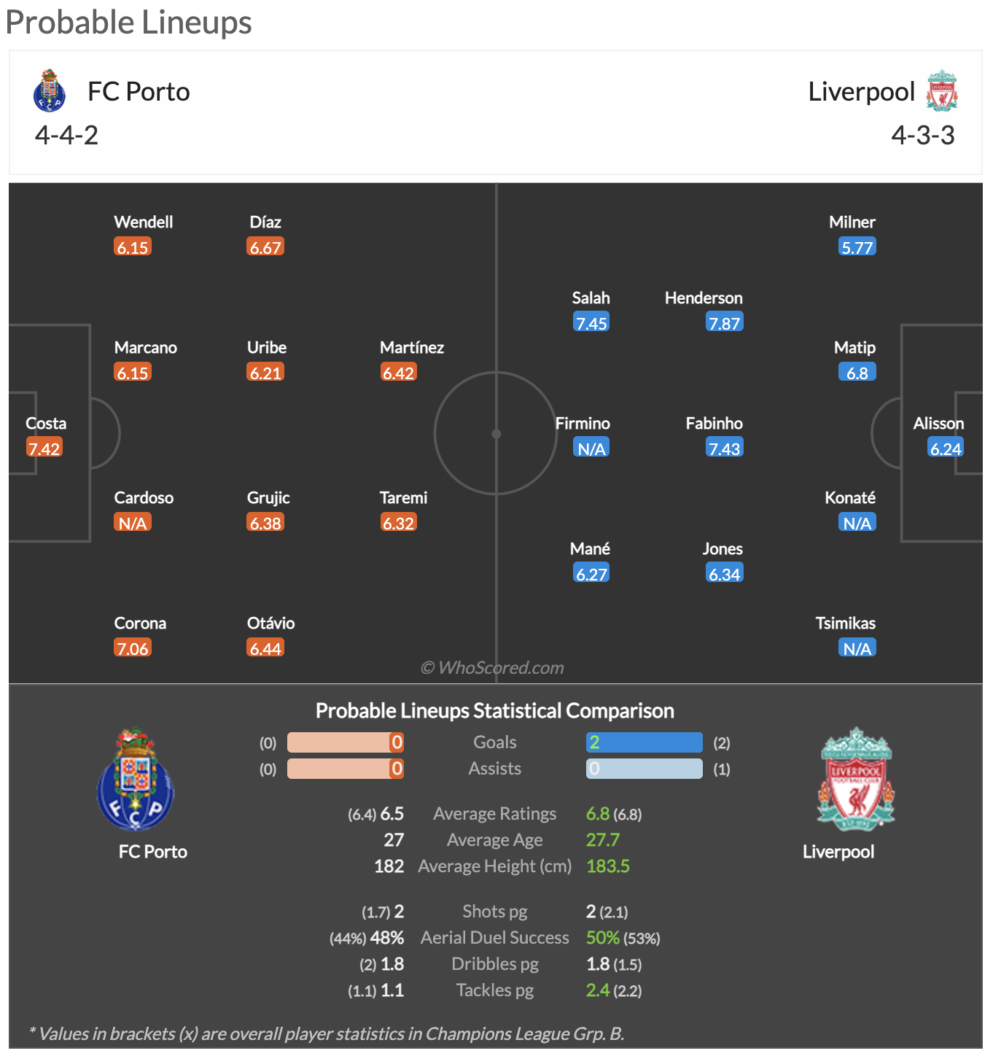Click Liverpool's blue Goals bar
The image size is (993, 1056).
[x=645, y=742]
